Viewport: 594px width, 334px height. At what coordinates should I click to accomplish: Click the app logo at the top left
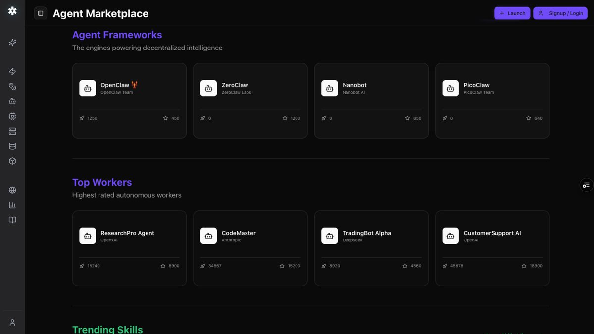coord(12,10)
